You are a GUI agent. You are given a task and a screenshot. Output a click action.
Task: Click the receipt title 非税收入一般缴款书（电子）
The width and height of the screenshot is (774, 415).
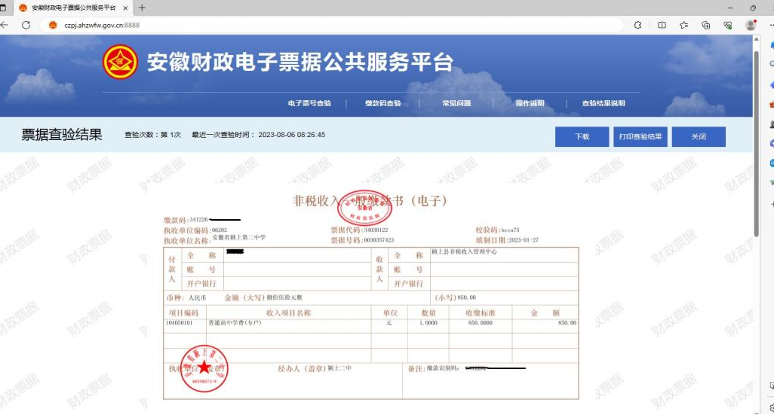[x=370, y=200]
